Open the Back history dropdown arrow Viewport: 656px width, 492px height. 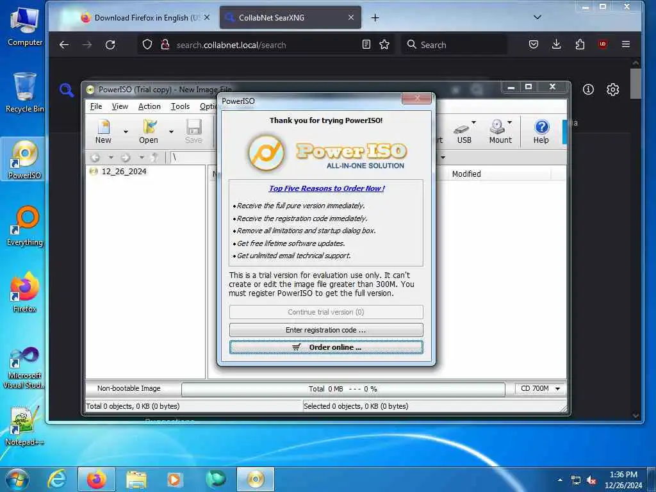pyautogui.click(x=111, y=158)
